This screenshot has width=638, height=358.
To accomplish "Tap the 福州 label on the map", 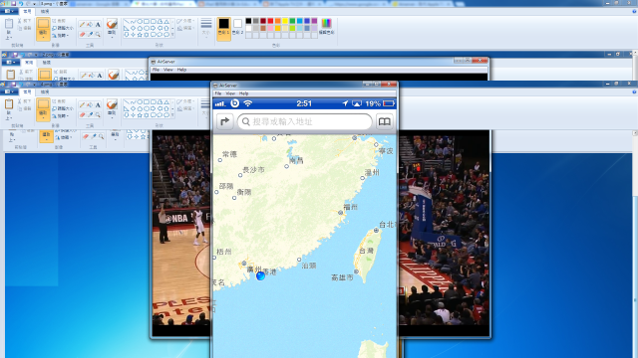I will click(350, 207).
